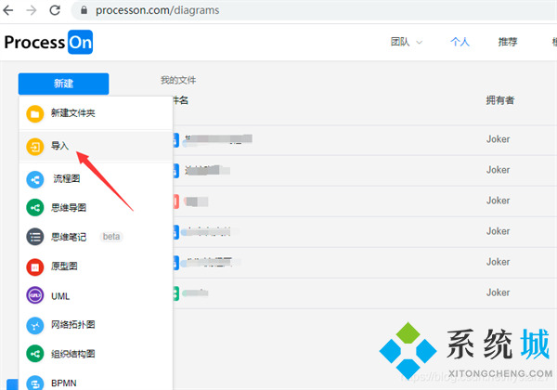
Task: Click the 拥有者 column header
Action: click(499, 100)
